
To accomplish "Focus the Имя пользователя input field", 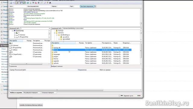I will 45,6.
